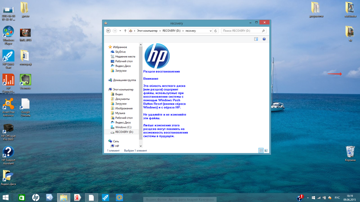Click the search magnifier icon
This screenshot has width=360, height=202.
[263, 31]
